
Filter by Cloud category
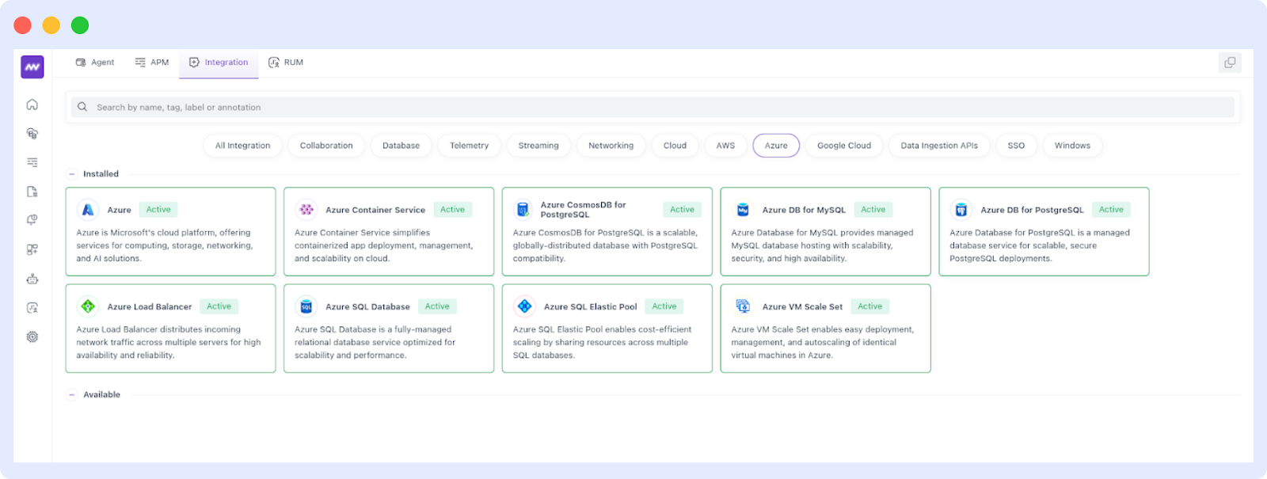[675, 146]
